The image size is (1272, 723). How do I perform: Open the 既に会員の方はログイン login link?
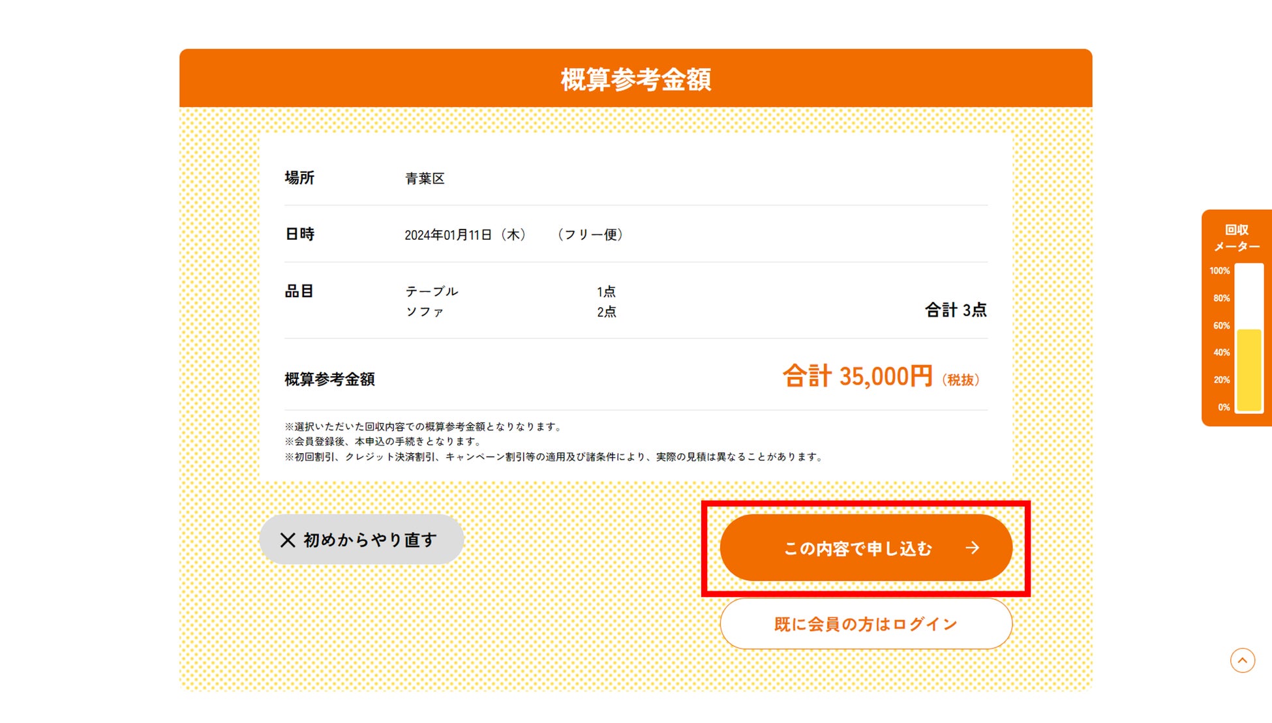click(x=866, y=624)
